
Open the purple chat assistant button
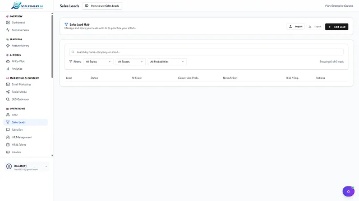pos(348,192)
